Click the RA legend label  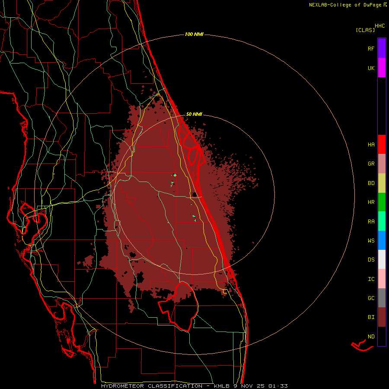(371, 222)
